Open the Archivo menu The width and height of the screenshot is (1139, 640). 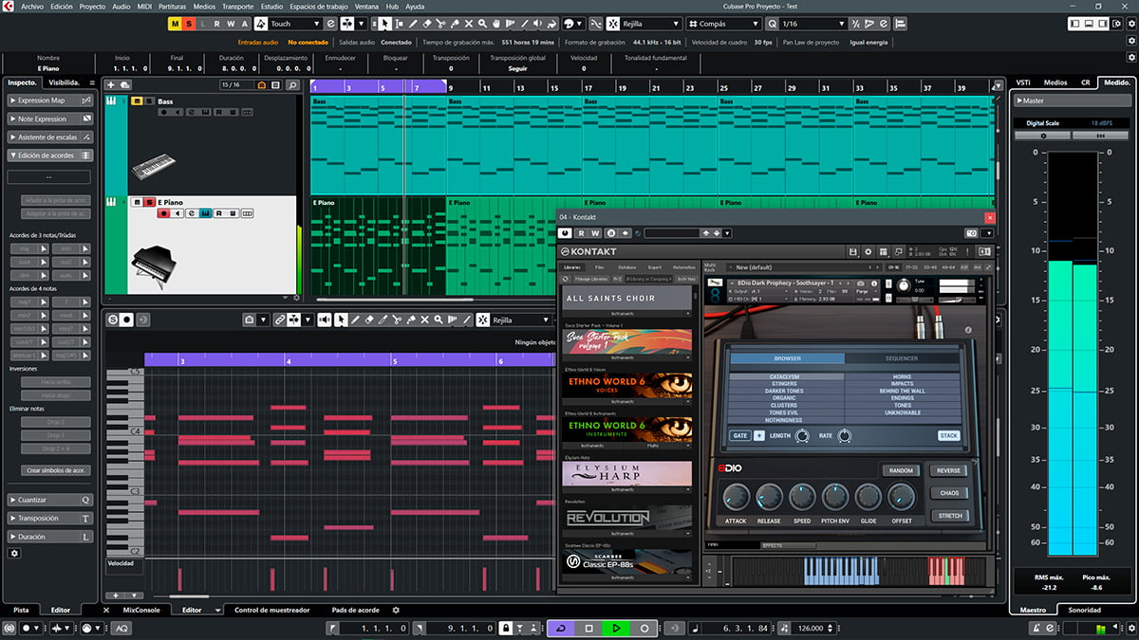click(32, 6)
